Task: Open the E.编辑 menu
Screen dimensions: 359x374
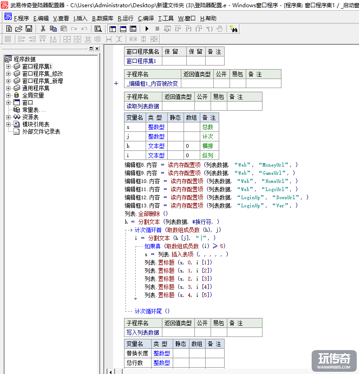Action: (x=41, y=19)
